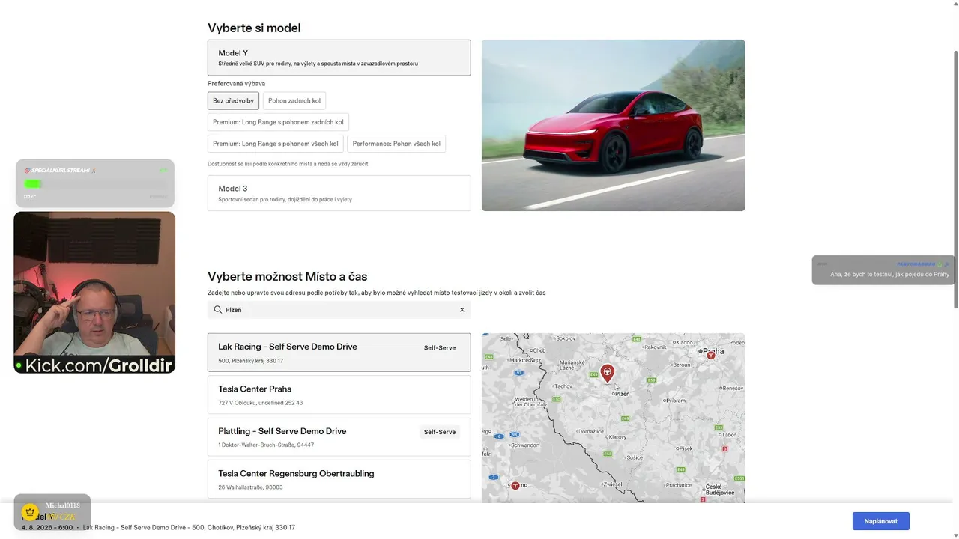This screenshot has height=539, width=959.
Task: Choose the Bez předvolby trim option
Action: point(233,101)
